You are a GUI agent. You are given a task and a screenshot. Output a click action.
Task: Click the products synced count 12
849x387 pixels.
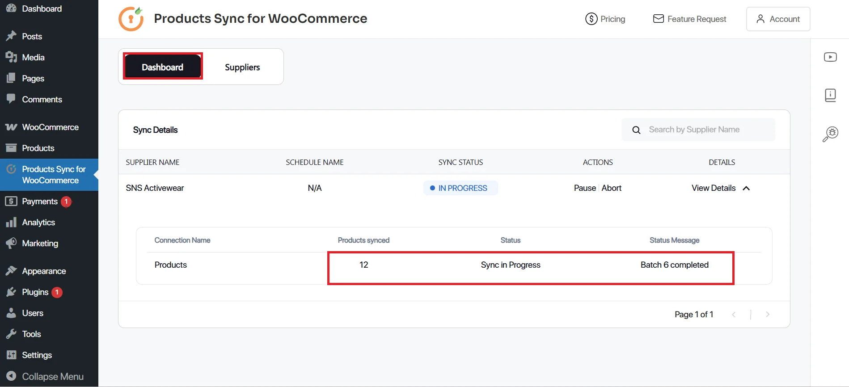363,265
